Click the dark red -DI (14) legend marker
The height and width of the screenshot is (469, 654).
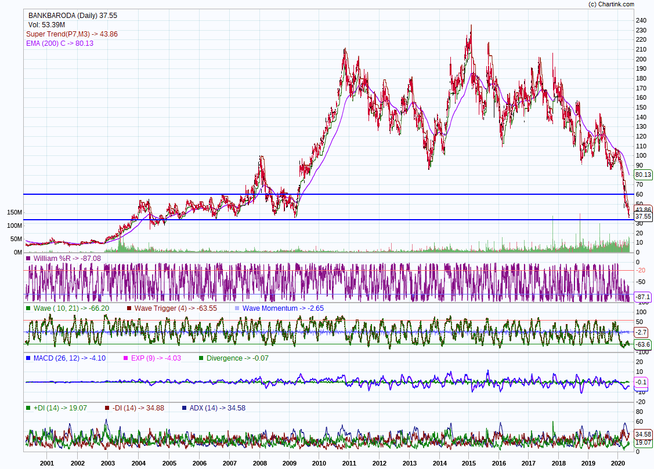click(107, 408)
